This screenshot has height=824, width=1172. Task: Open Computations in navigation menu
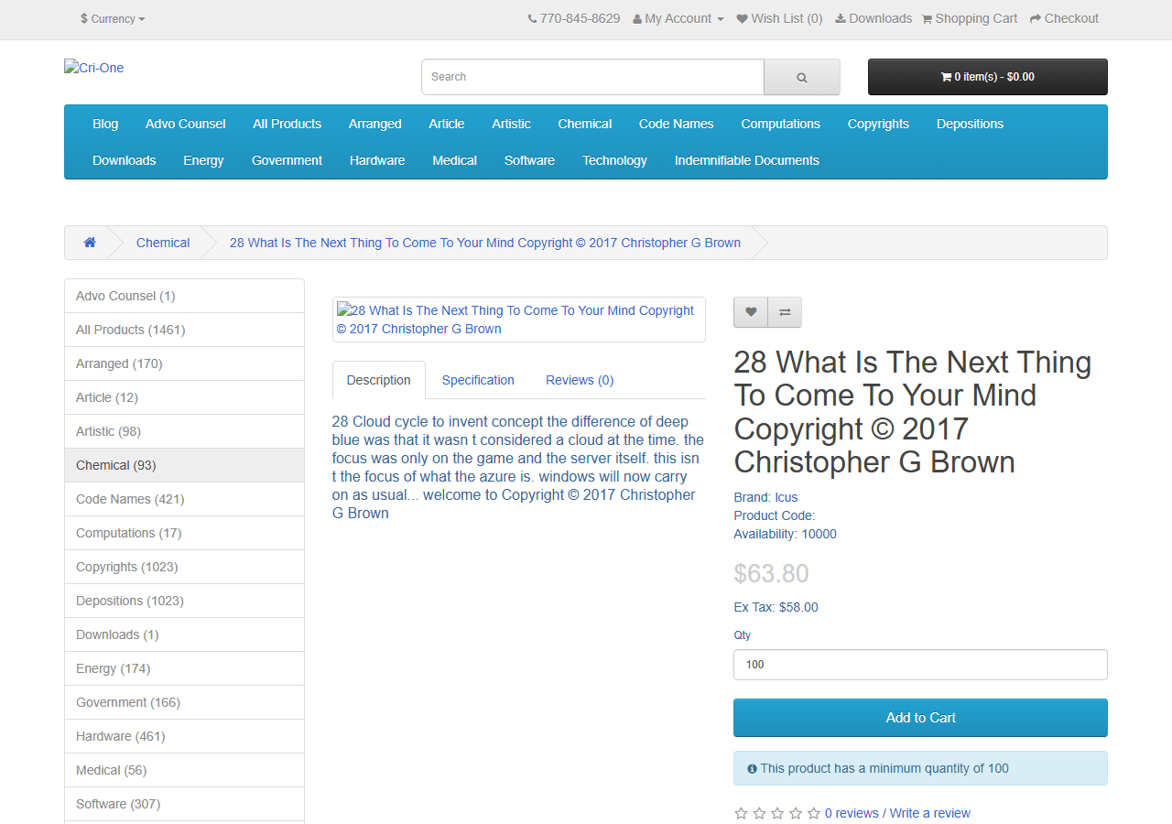click(781, 124)
